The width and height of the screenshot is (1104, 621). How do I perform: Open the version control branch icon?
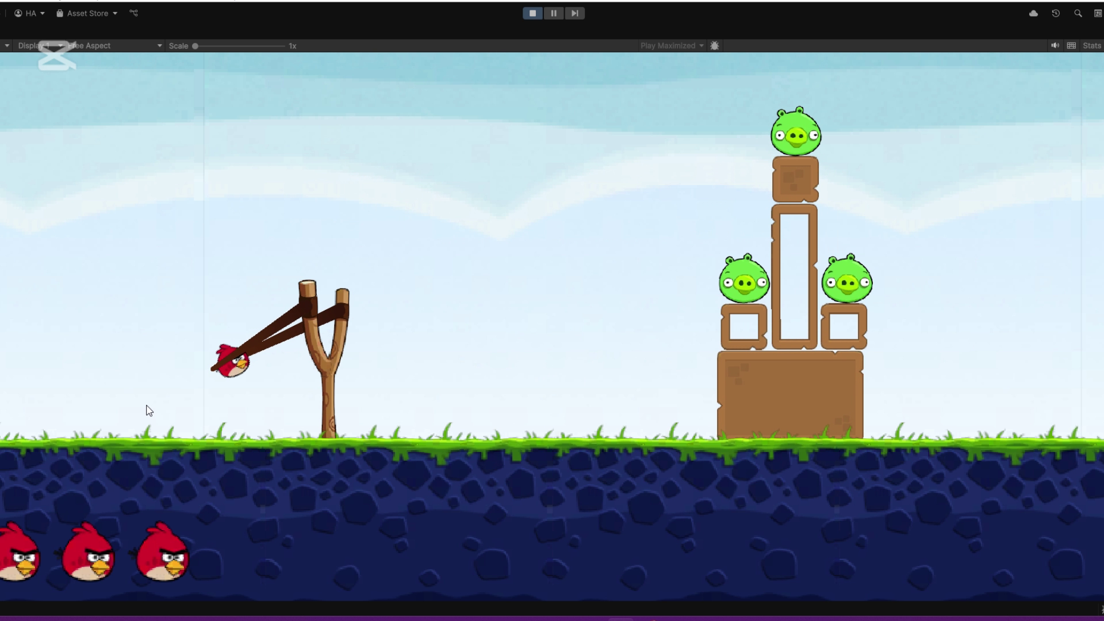(x=134, y=13)
